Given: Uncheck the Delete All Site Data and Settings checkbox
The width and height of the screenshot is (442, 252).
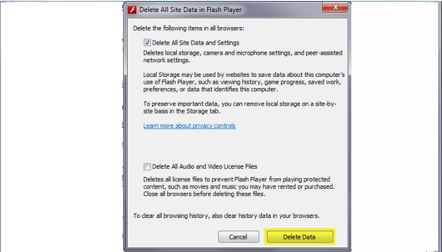Looking at the screenshot, I should tap(147, 42).
